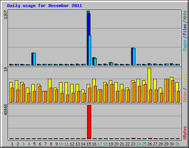Screen dimensions: 189x148
Task: Select the orange Sites bar for day 11
Action: [68, 98]
